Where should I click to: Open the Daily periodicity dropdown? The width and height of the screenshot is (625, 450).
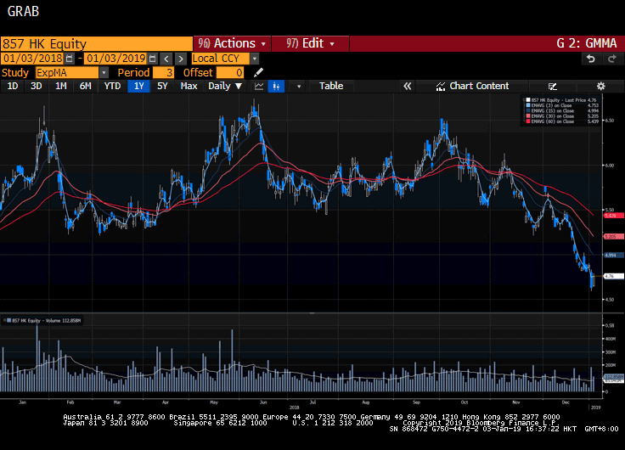click(x=225, y=86)
